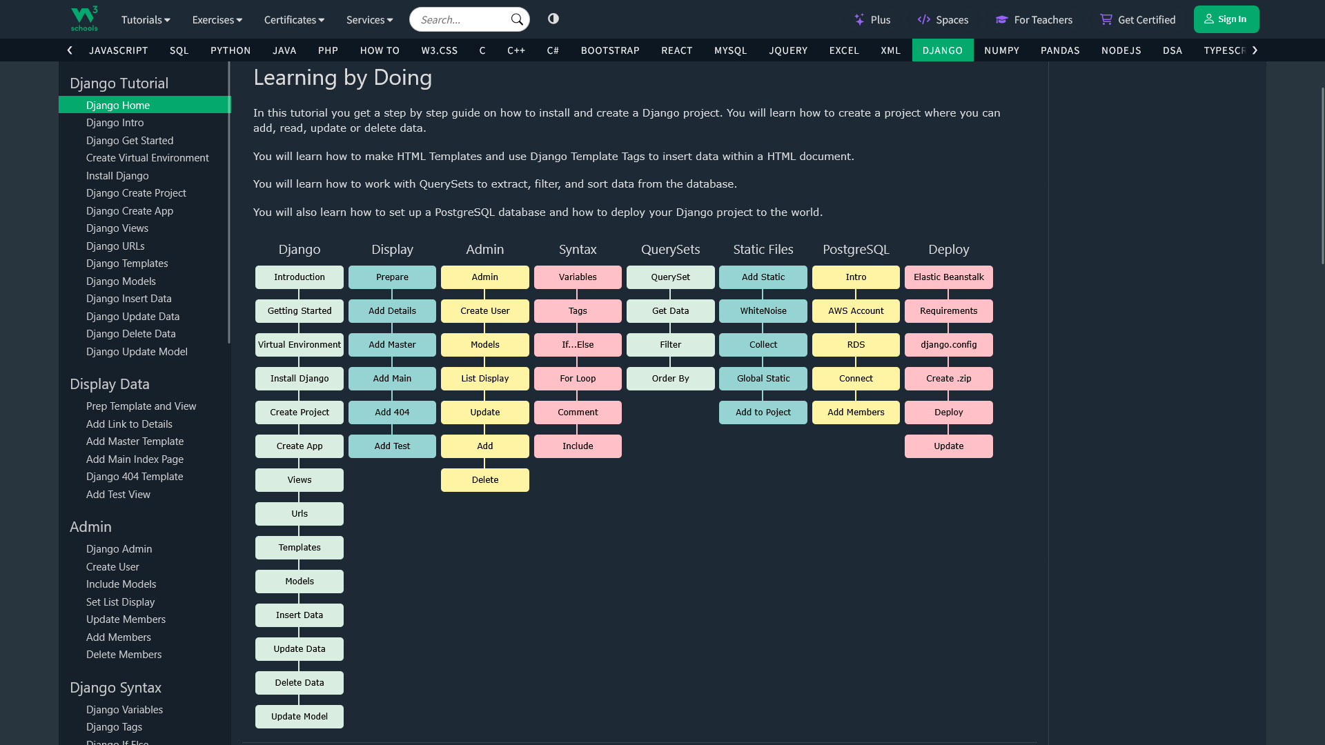Image resolution: width=1325 pixels, height=745 pixels.
Task: Open the Services dropdown
Action: click(x=370, y=19)
